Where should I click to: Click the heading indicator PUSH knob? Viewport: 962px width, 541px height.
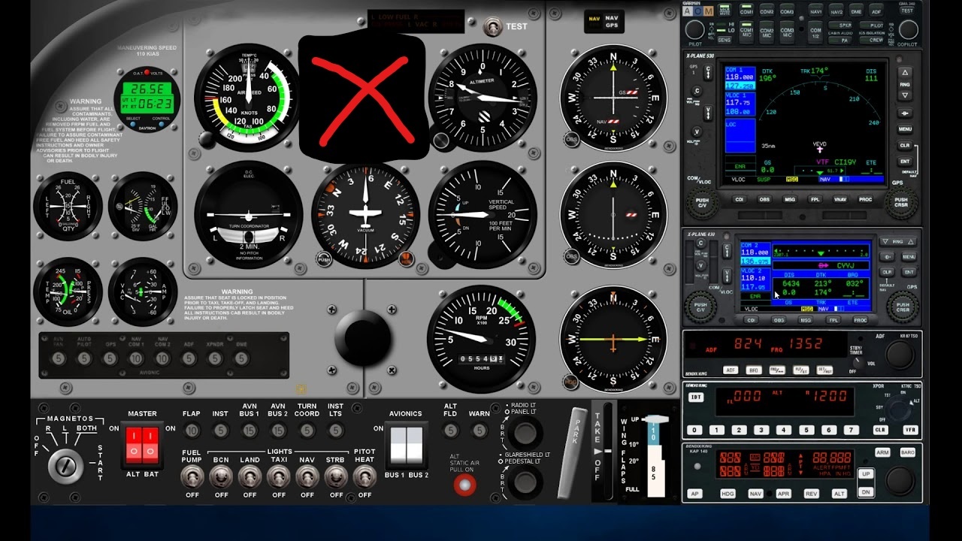click(x=324, y=261)
